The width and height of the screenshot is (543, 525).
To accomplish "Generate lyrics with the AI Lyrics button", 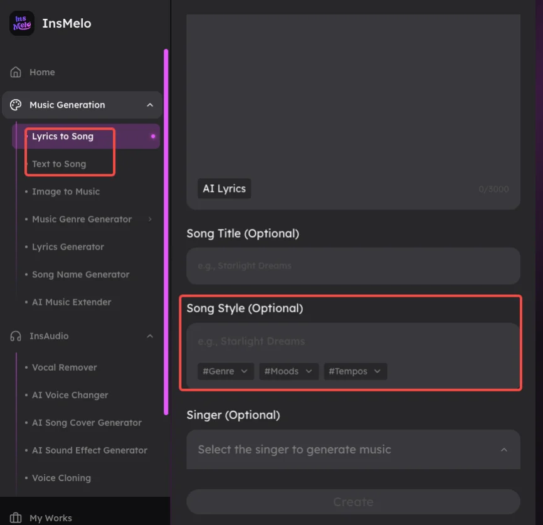I will pos(224,188).
